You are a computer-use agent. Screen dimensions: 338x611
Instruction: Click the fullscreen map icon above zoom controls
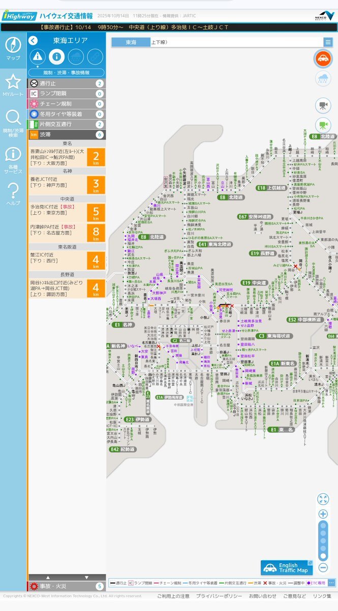click(323, 499)
